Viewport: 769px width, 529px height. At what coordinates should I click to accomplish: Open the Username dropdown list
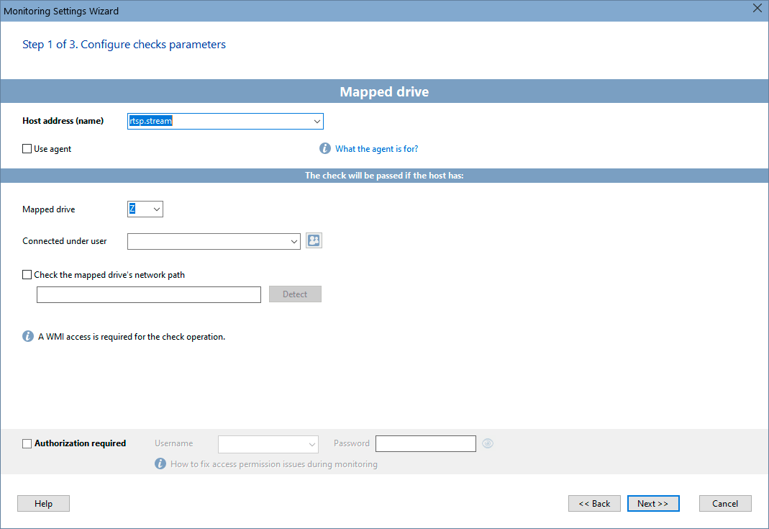(311, 444)
